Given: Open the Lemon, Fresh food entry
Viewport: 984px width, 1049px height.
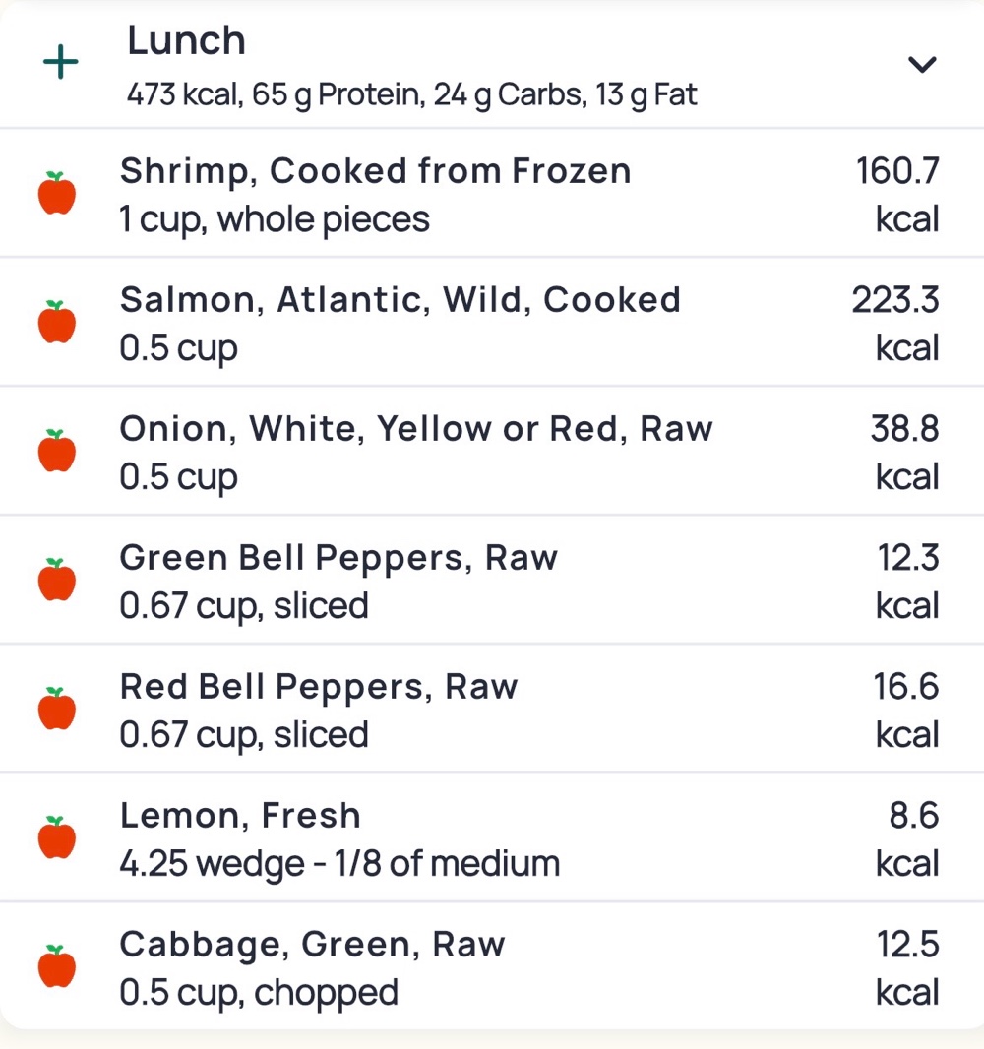Looking at the screenshot, I should pos(492,837).
